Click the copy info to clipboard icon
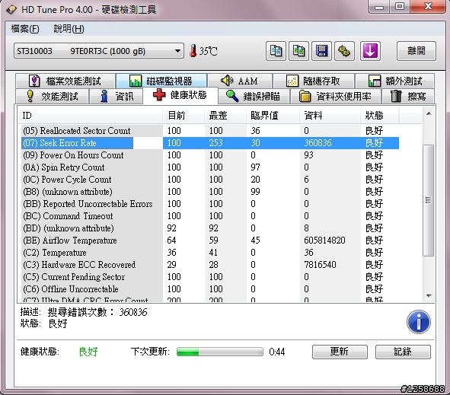Viewport: 450px width, 395px height. click(276, 51)
